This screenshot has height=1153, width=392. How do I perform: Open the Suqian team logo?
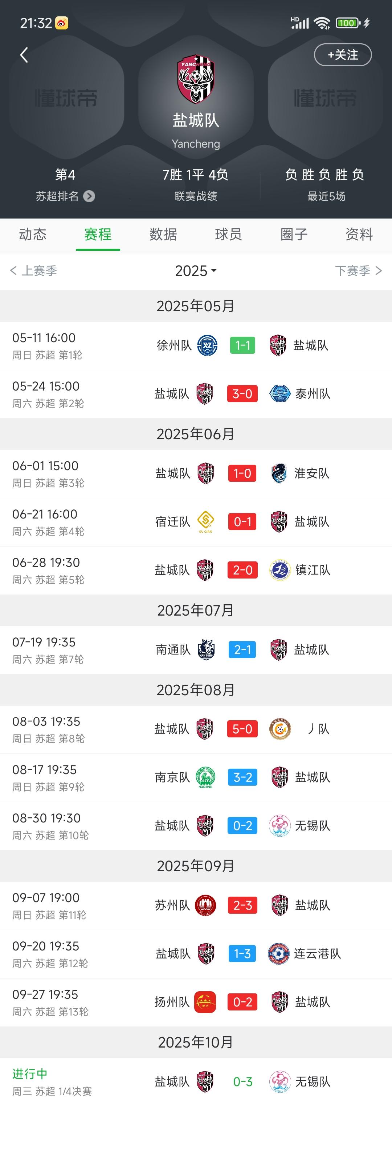point(205,521)
